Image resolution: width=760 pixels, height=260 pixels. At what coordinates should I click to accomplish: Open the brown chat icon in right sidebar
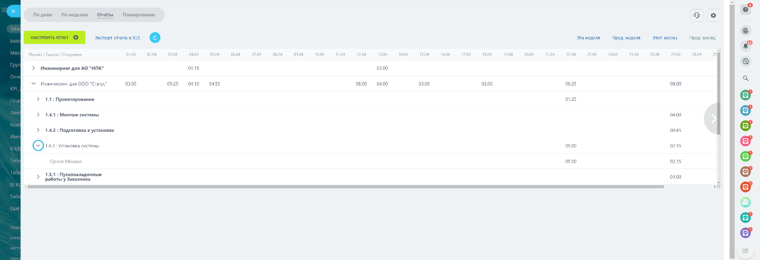tap(746, 172)
